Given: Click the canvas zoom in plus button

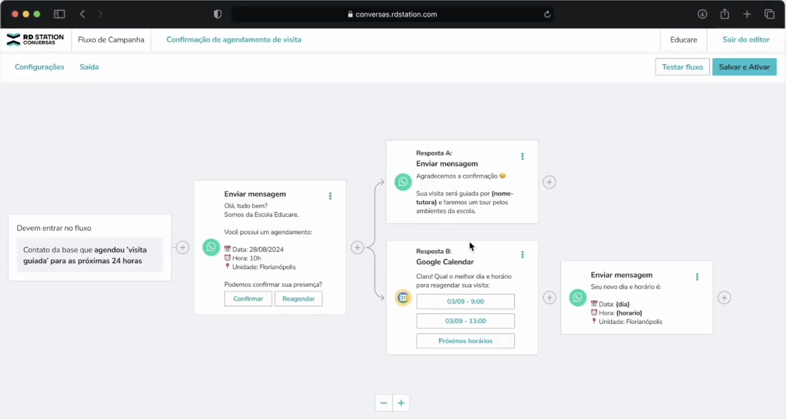Looking at the screenshot, I should coord(401,403).
